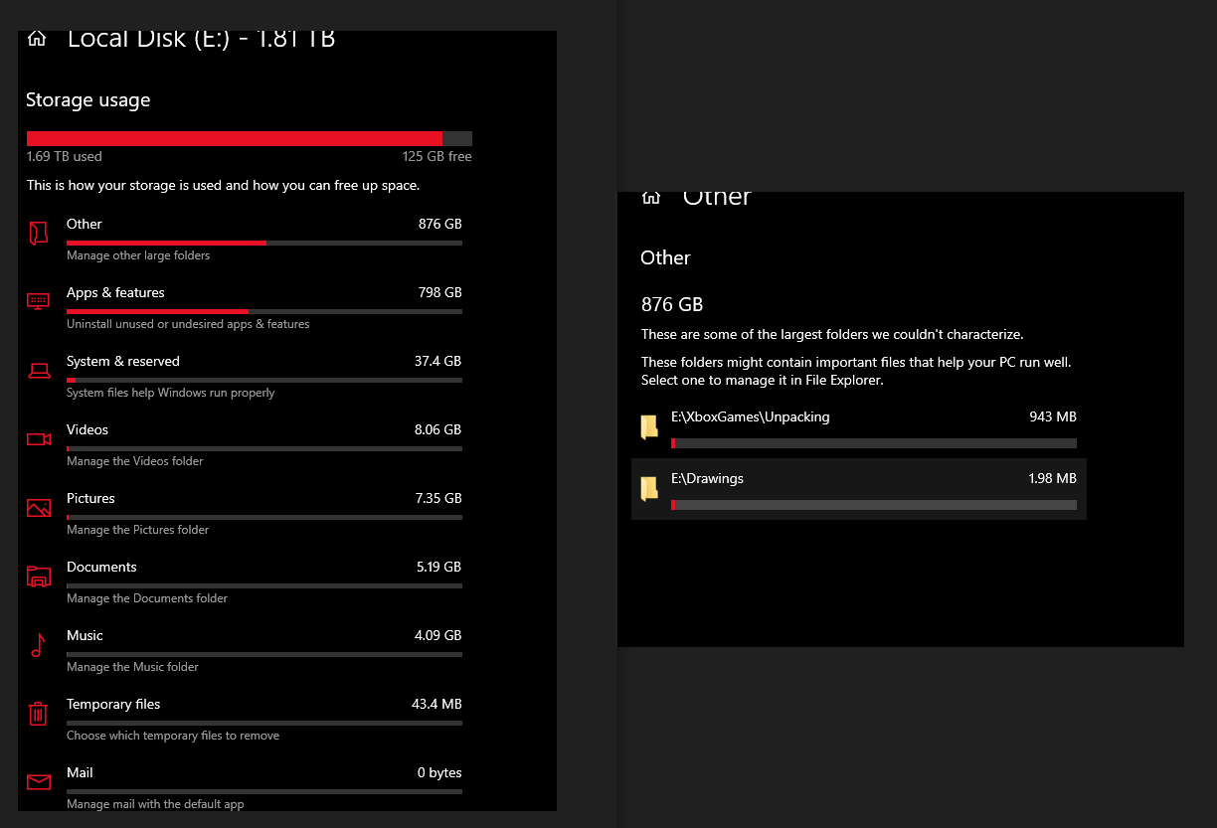Click the 'Local Disk (E:) - 1.81 TB' title
1217x828 pixels.
point(201,40)
